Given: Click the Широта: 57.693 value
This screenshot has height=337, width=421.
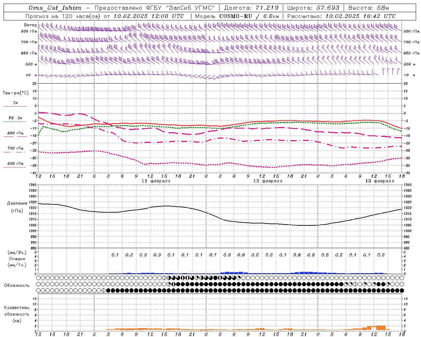Looking at the screenshot, I should [x=313, y=8].
